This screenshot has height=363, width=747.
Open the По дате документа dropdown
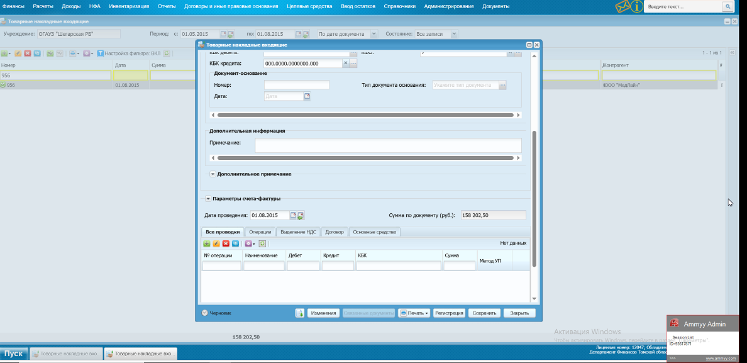[373, 34]
